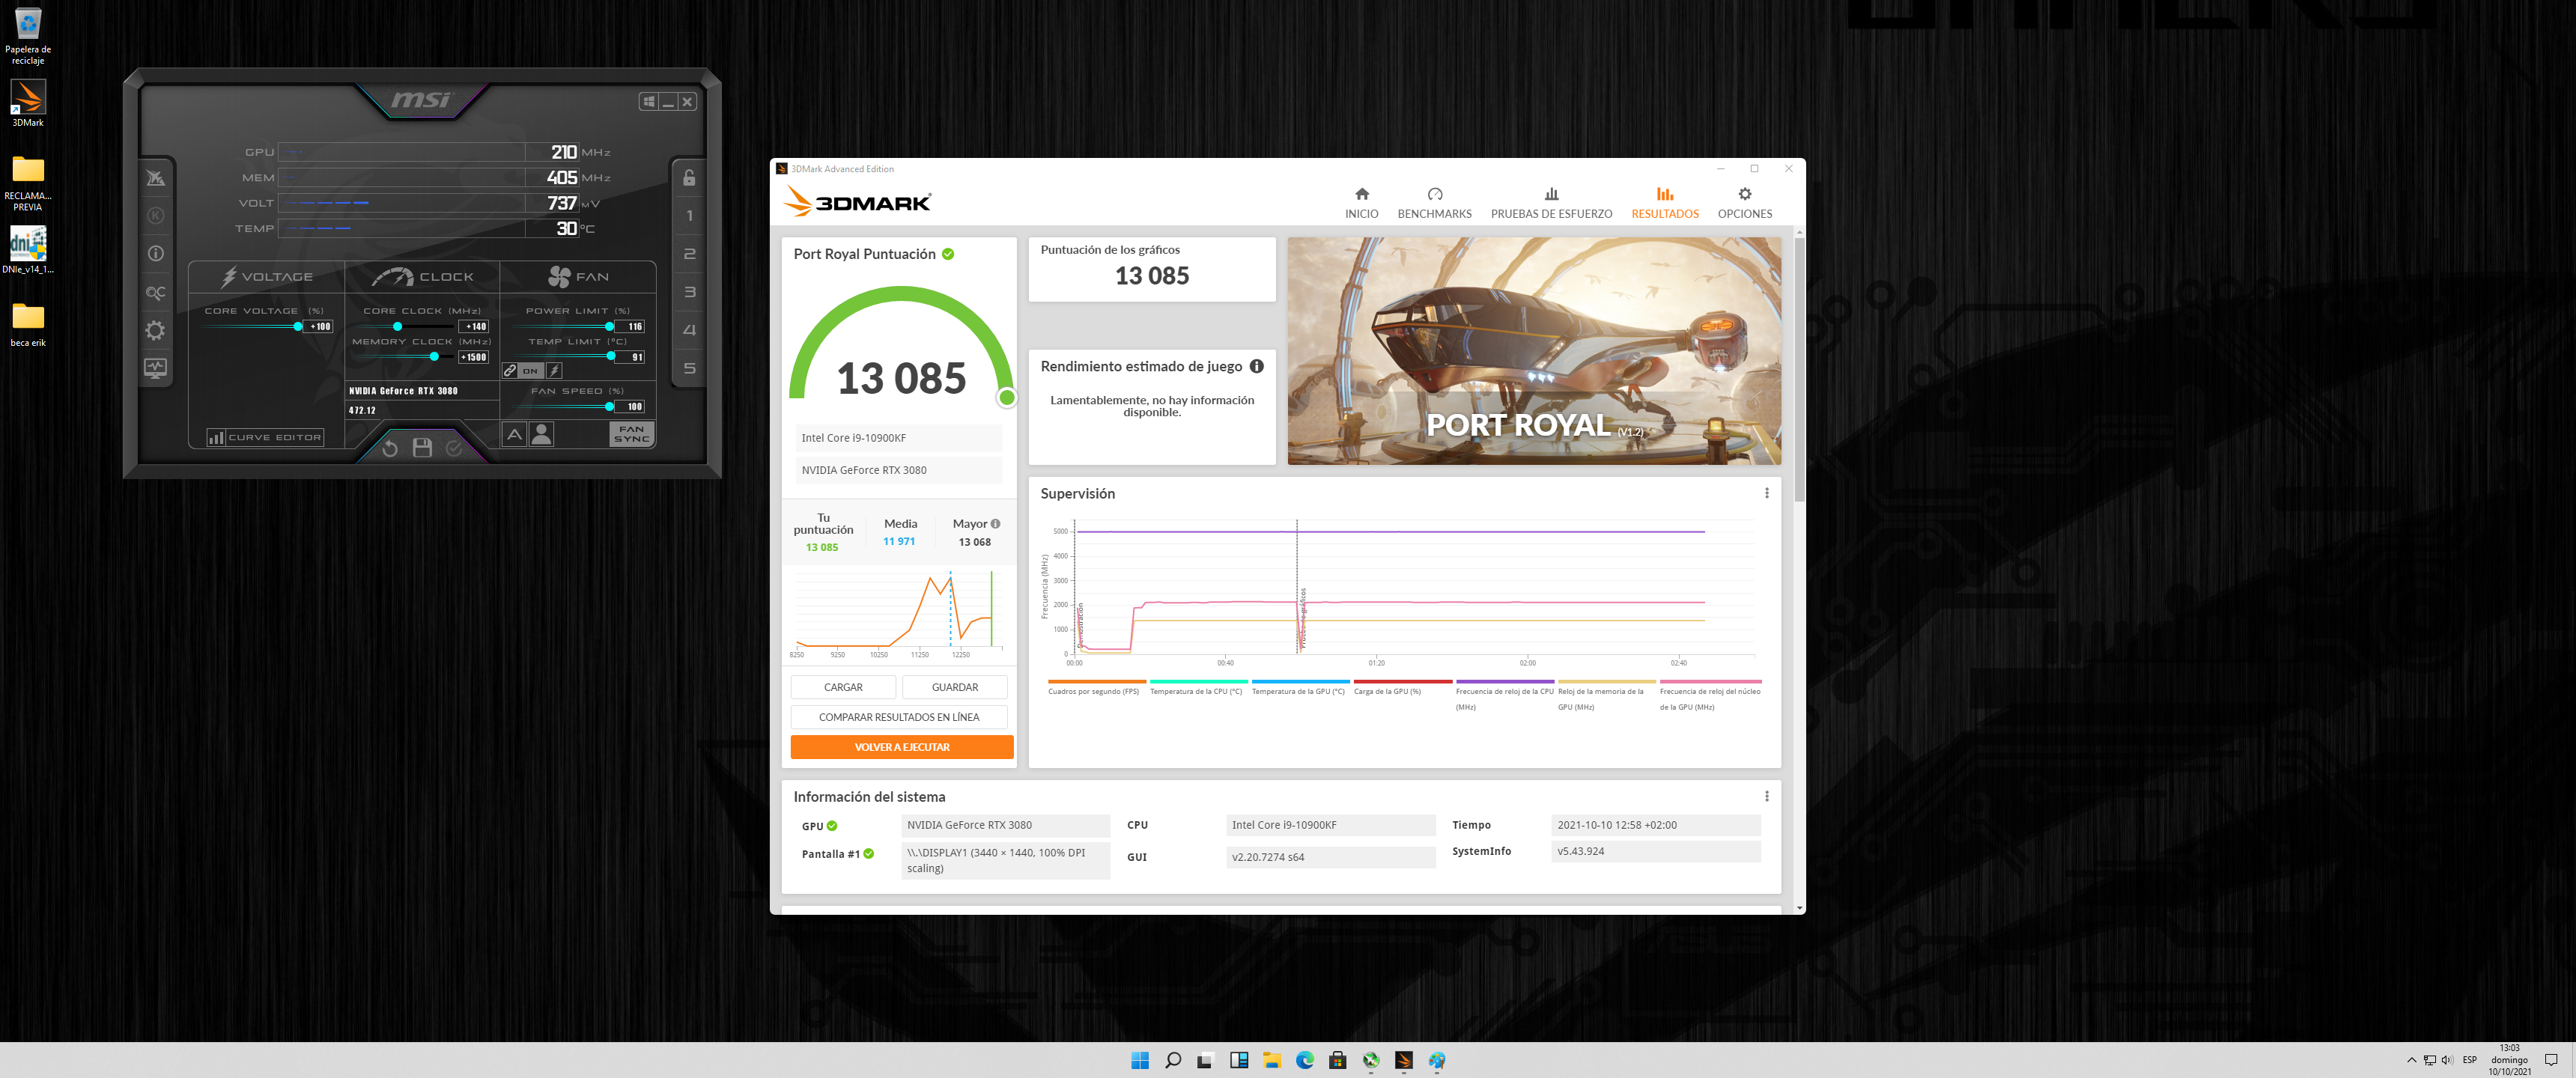2576x1078 pixels.
Task: Open the Papelera de reciclaje icon
Action: [x=28, y=36]
